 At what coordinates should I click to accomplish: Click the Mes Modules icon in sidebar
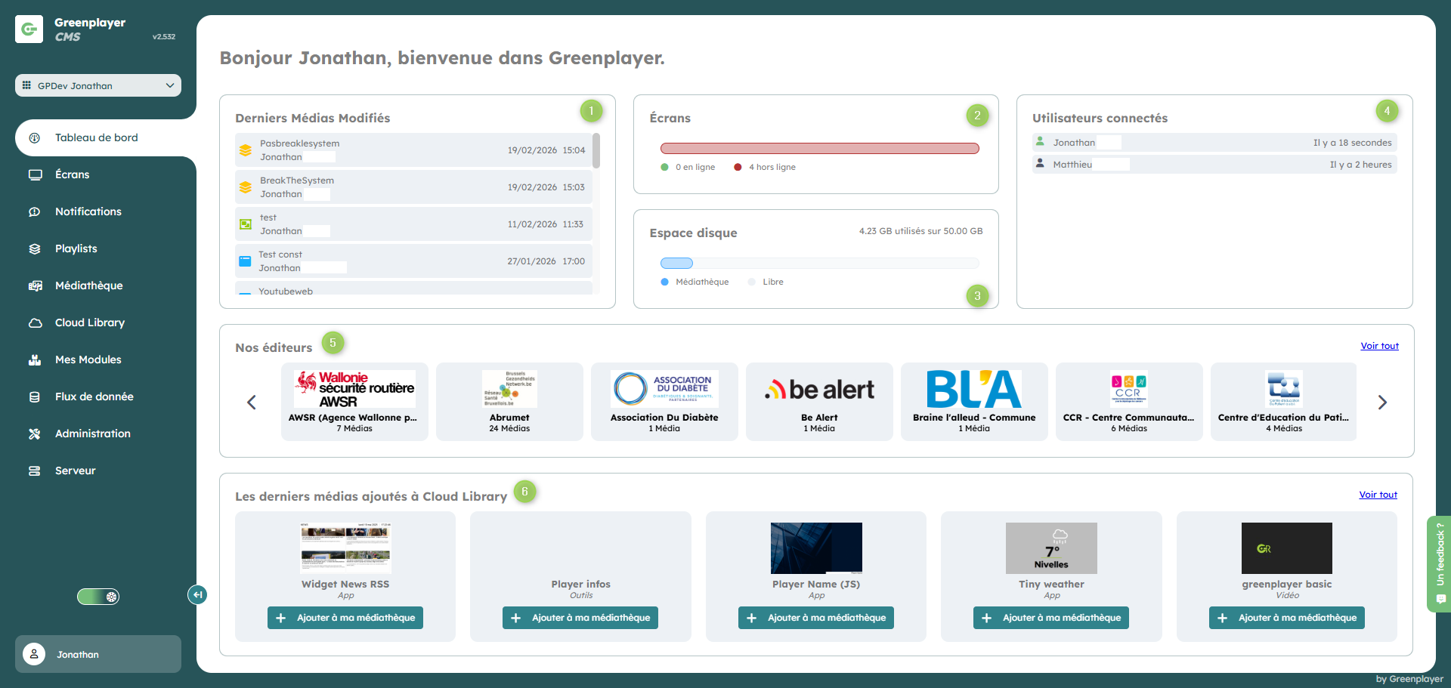click(x=35, y=359)
